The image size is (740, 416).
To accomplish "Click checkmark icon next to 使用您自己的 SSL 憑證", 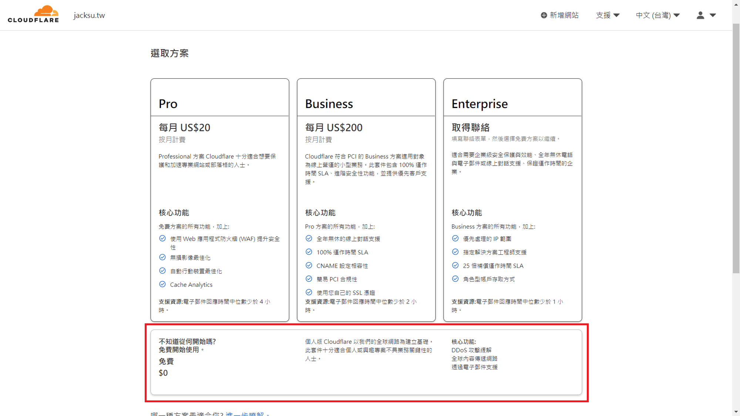I will 309,292.
